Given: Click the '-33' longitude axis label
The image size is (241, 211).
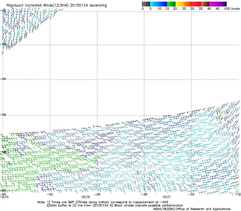Looking at the screenshot, I should click(x=191, y=194).
